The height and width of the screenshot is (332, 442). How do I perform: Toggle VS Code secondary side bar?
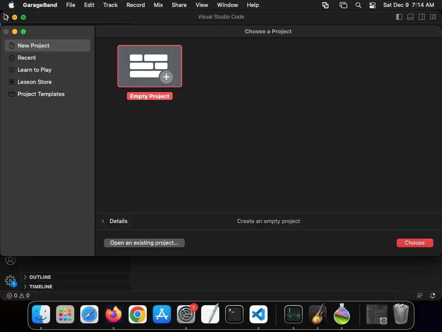tap(422, 17)
